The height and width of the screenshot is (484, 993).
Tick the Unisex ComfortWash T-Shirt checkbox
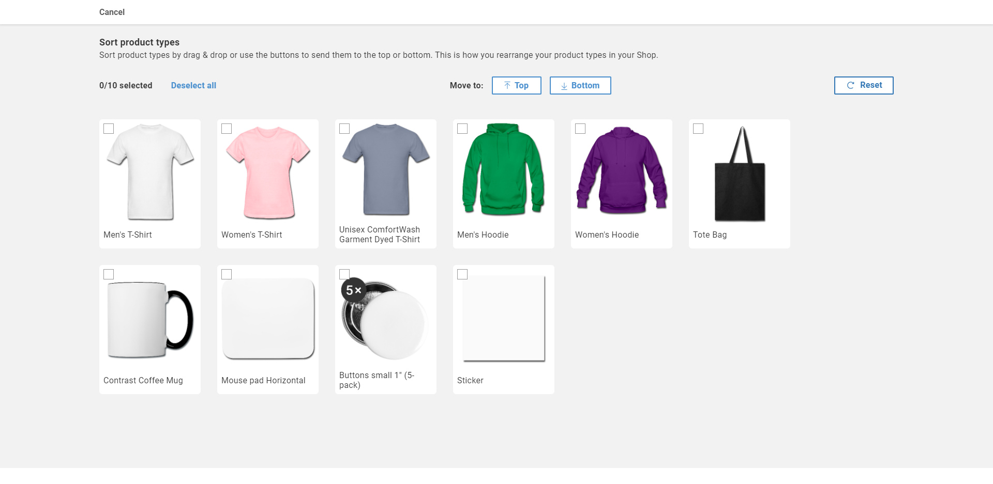[x=344, y=129]
